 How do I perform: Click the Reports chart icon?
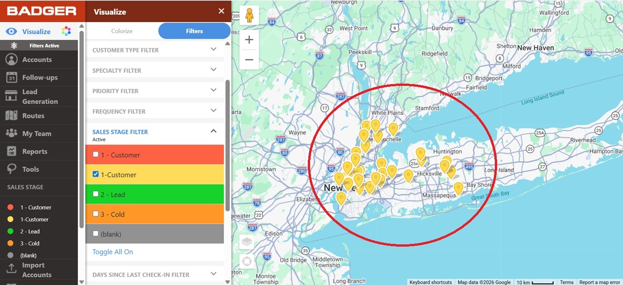click(x=11, y=151)
